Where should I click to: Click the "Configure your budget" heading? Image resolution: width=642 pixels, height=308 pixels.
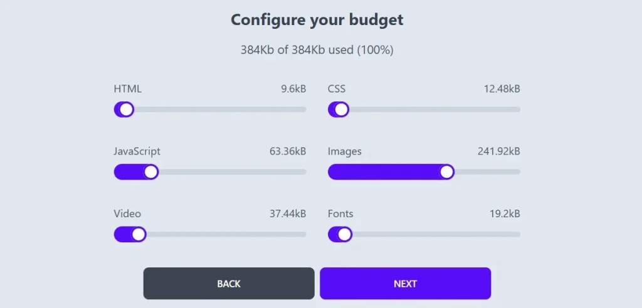pos(317,20)
